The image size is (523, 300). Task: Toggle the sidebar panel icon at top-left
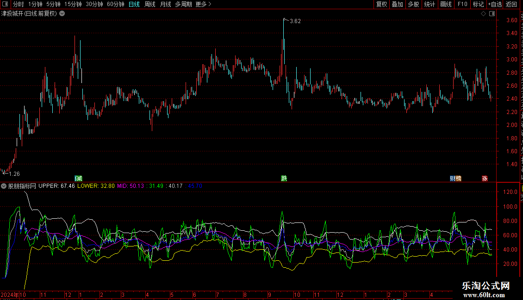point(5,4)
